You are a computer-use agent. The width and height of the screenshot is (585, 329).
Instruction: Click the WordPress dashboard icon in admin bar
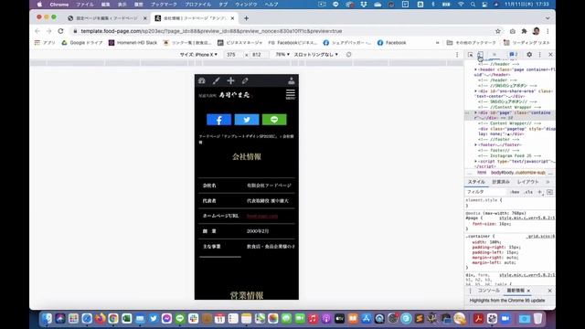tap(202, 80)
